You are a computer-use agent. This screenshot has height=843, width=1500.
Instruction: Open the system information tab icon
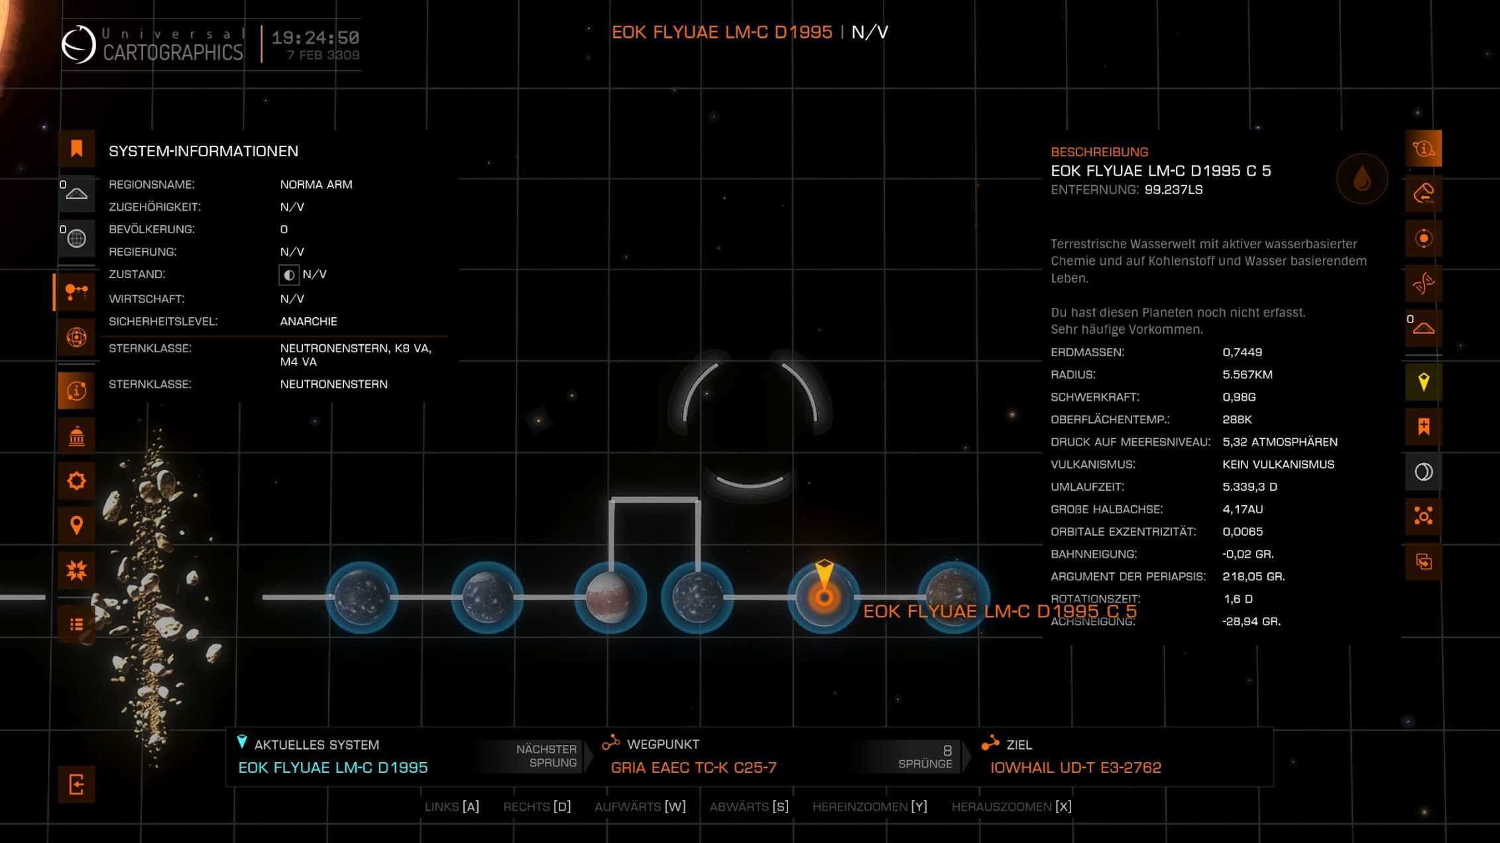click(x=76, y=391)
